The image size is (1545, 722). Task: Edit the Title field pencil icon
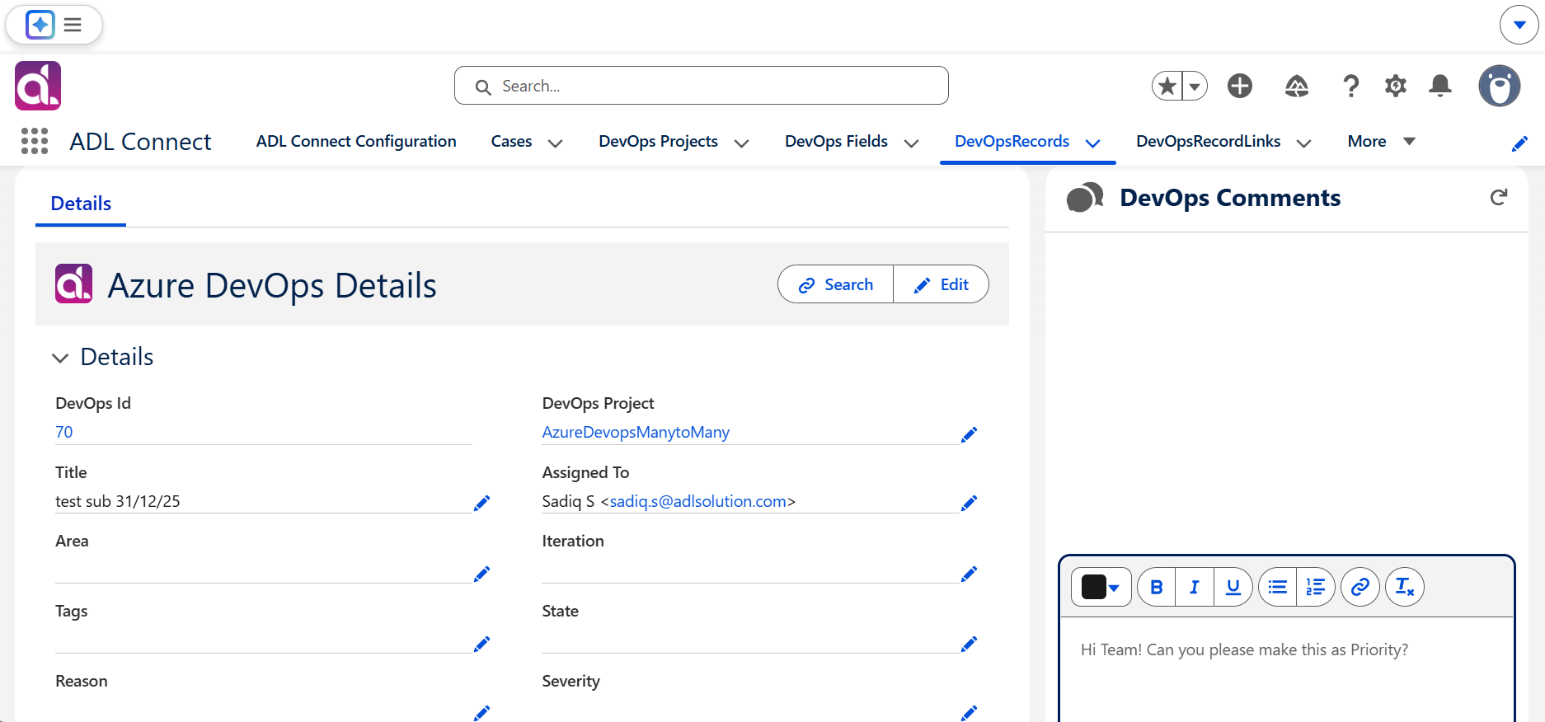pos(482,503)
